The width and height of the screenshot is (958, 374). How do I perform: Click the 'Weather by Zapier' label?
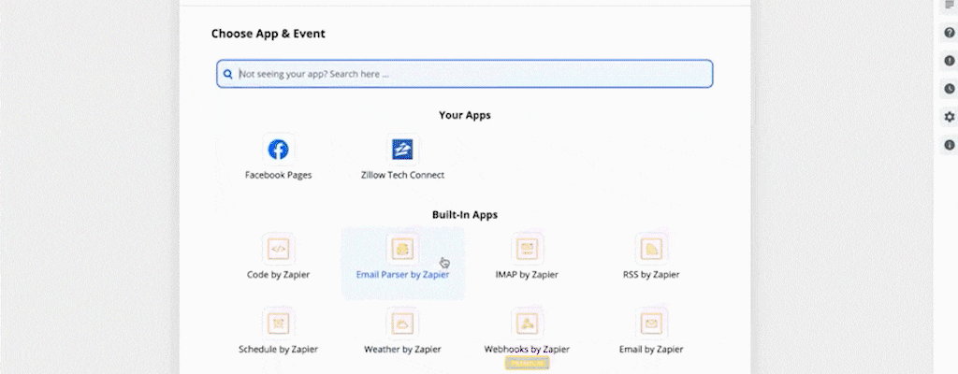402,350
